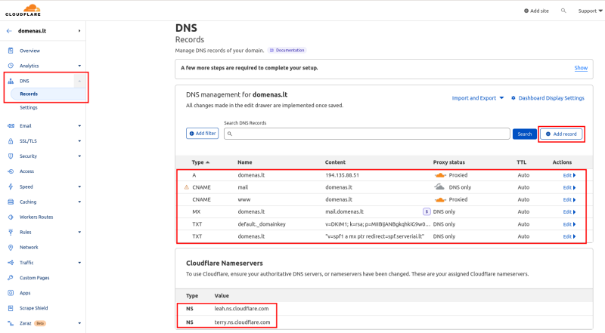The image size is (605, 333).
Task: Select the terry.ns.cloudflare.com nameserver value
Action: pos(242,322)
